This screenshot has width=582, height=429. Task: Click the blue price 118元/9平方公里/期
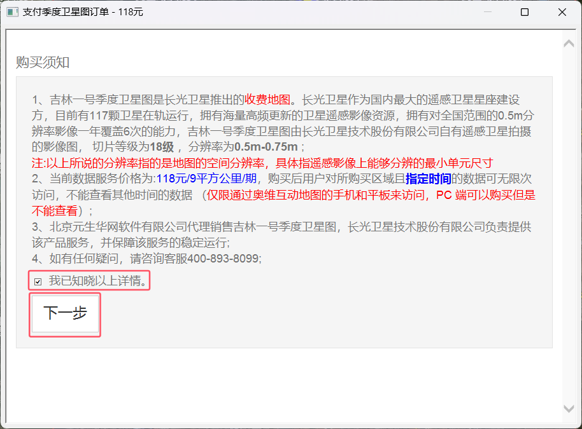206,179
